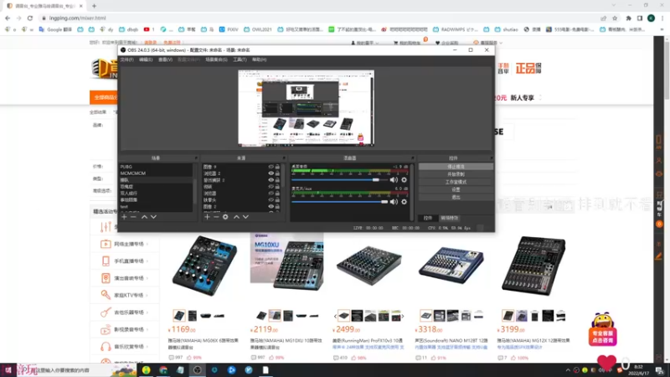Image resolution: width=670 pixels, height=377 pixels.
Task: Open Chrome extensions puzzle icon
Action: pyautogui.click(x=629, y=18)
